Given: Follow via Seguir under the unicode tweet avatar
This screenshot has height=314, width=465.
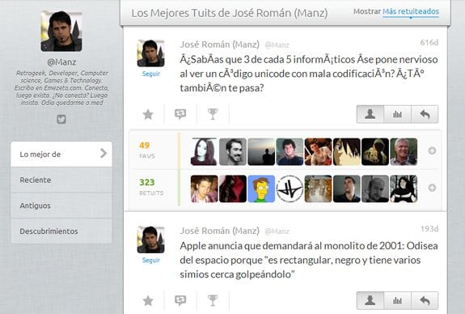Looking at the screenshot, I should click(151, 74).
